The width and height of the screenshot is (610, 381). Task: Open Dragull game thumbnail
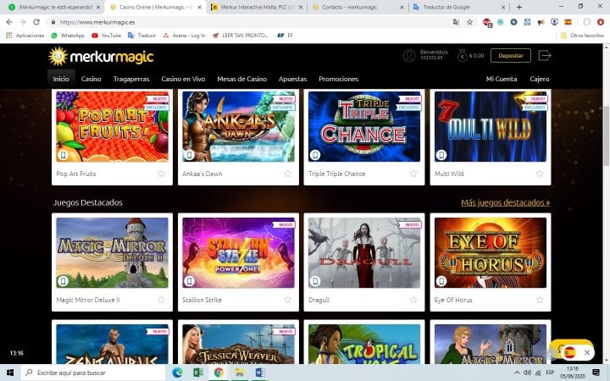(x=364, y=252)
